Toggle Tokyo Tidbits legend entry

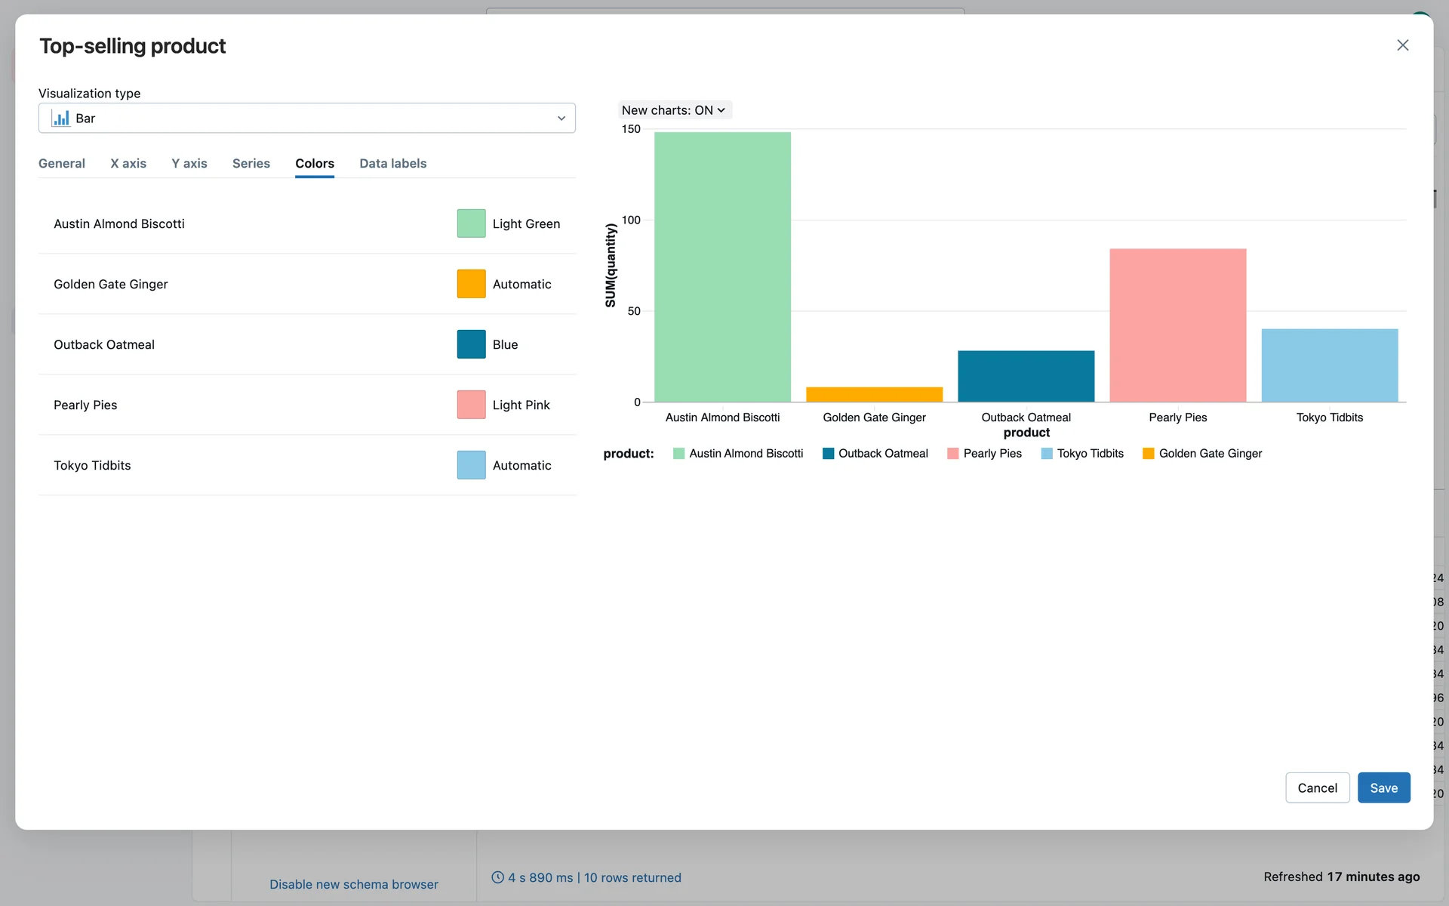(x=1089, y=454)
